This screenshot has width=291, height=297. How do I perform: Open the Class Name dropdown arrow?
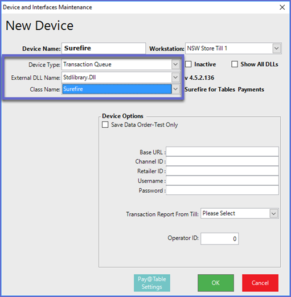[x=175, y=89]
